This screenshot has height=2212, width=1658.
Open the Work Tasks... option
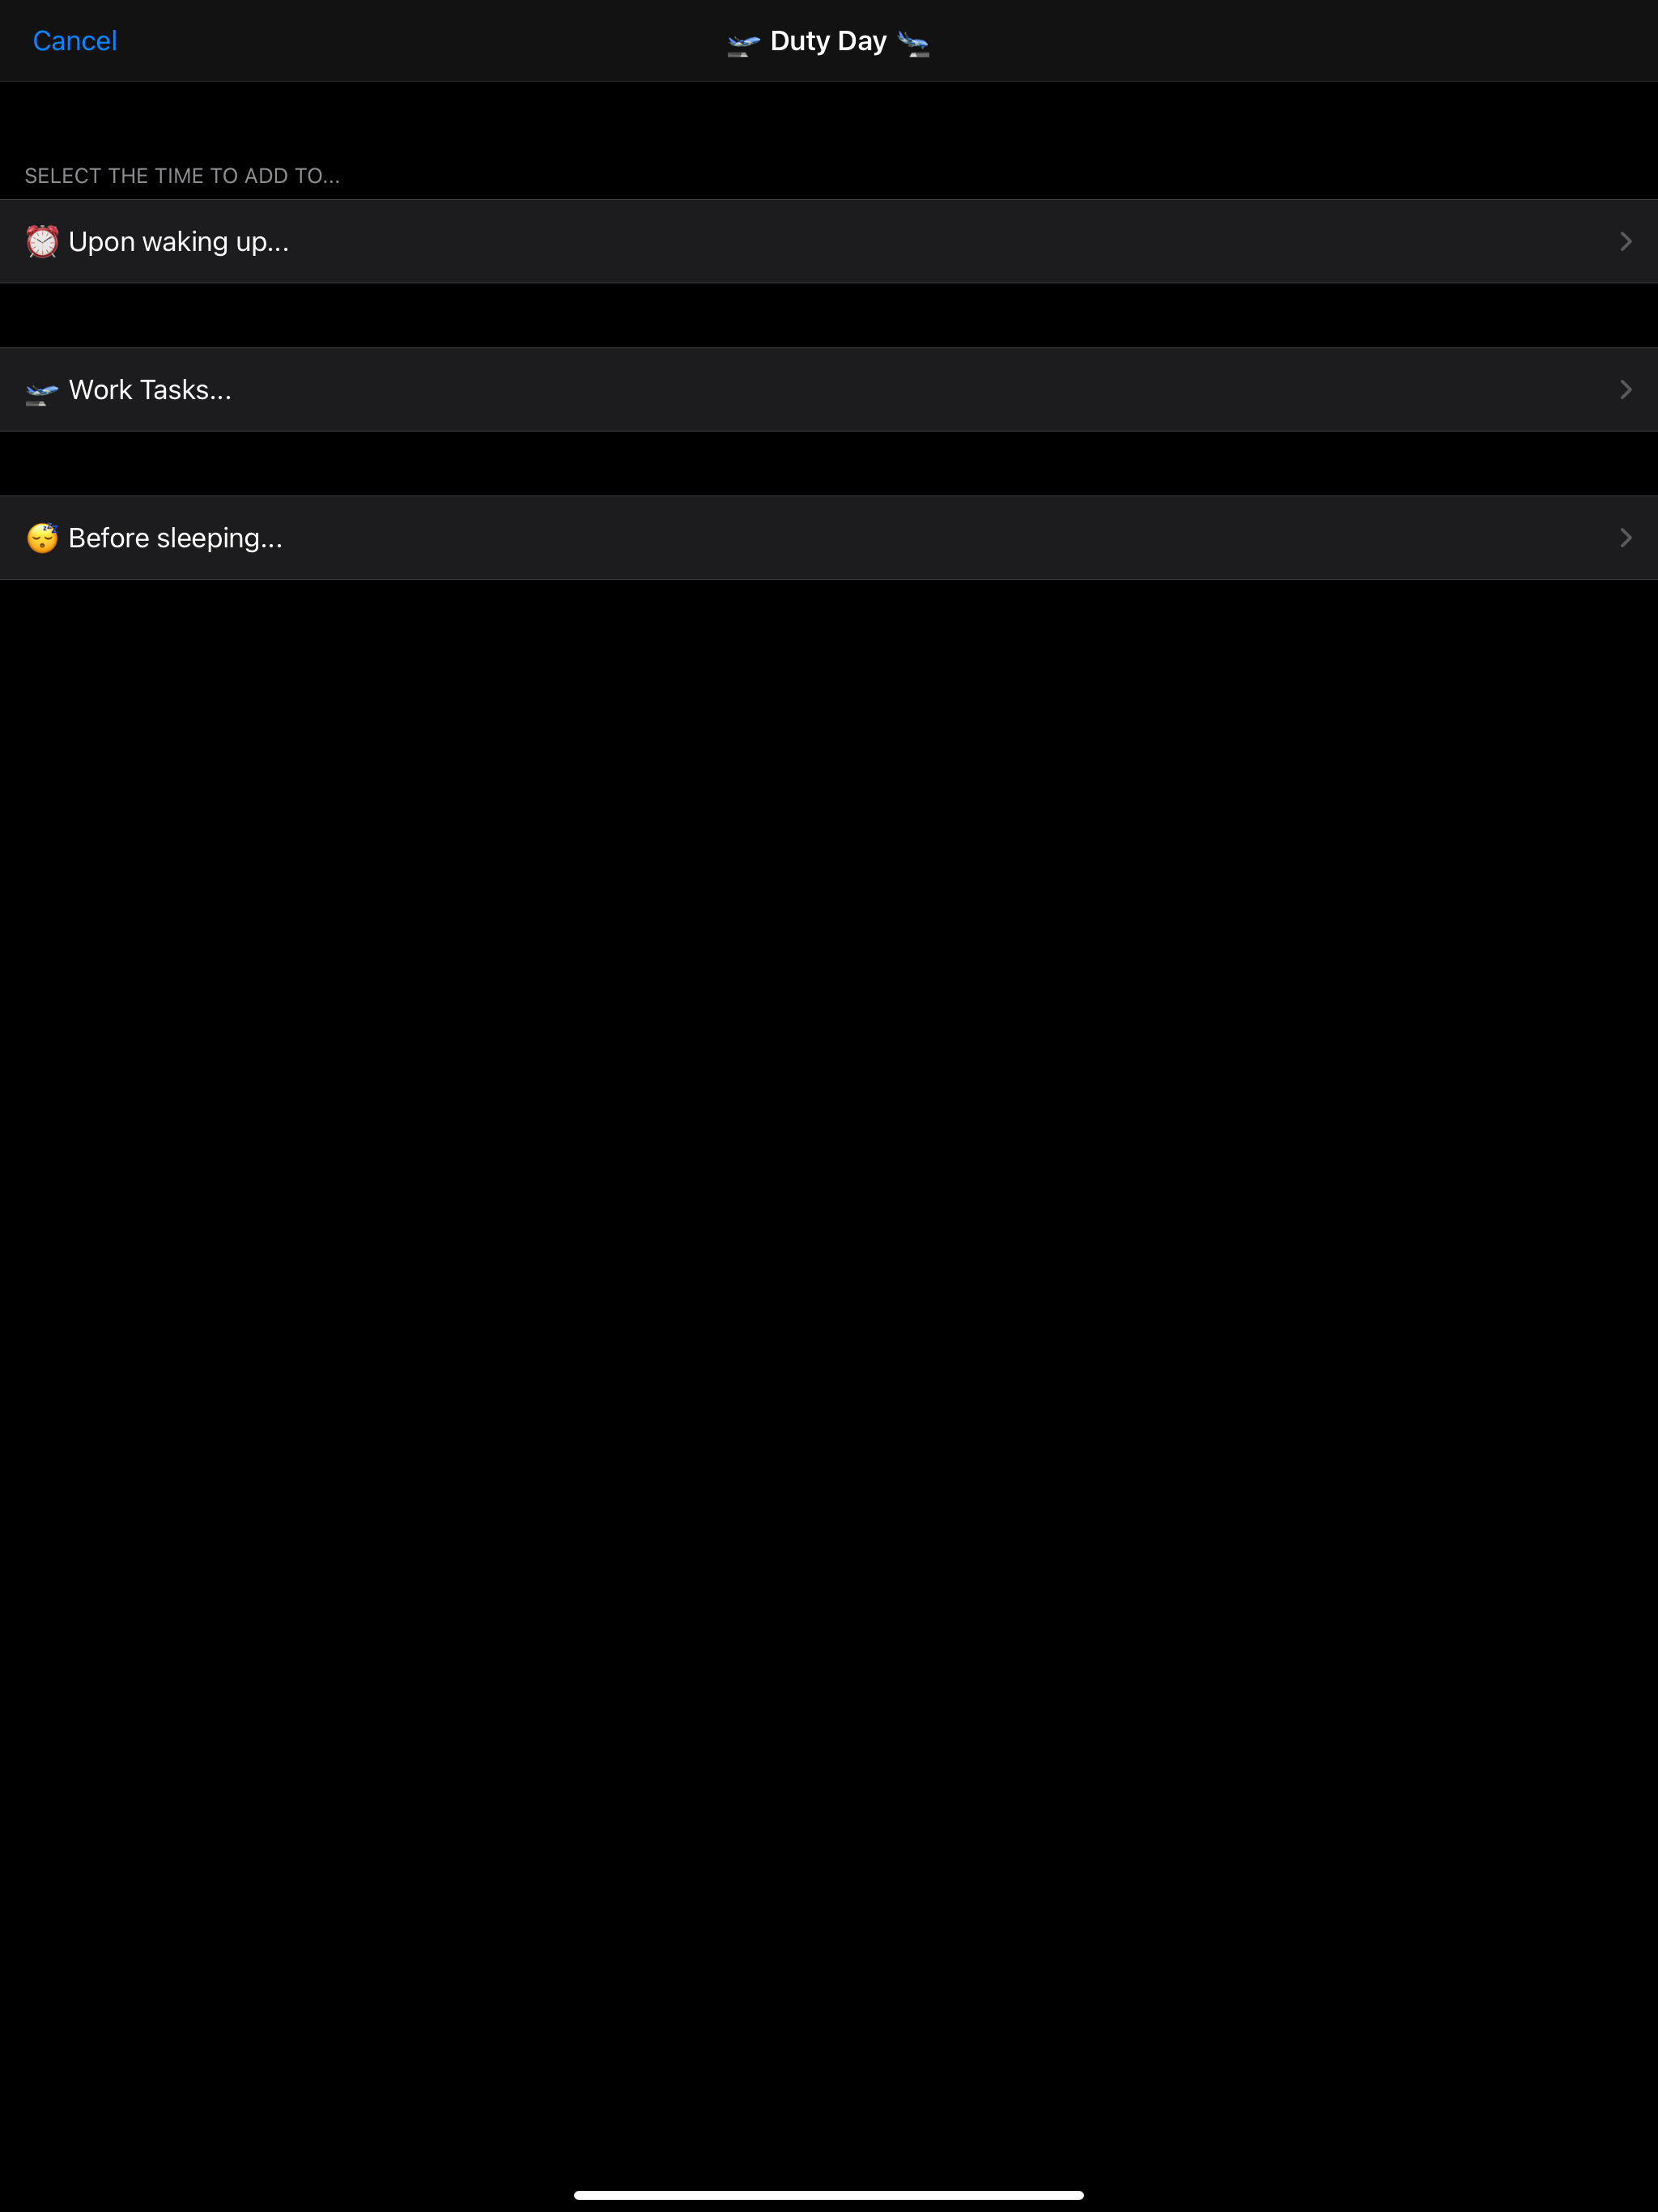point(150,390)
